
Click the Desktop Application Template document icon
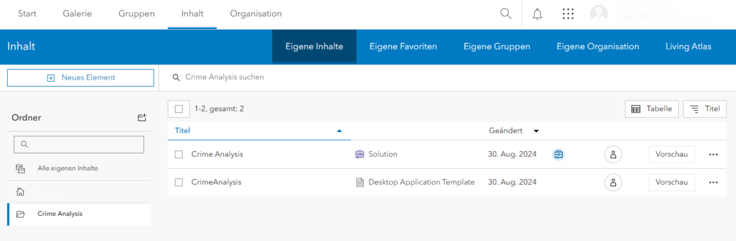pyautogui.click(x=360, y=182)
